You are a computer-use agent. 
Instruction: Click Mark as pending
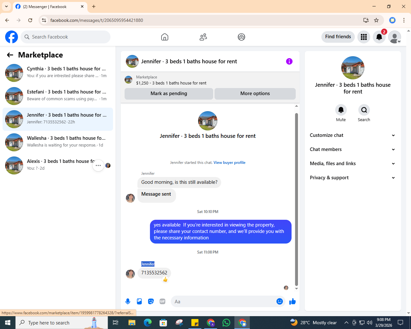pyautogui.click(x=169, y=93)
